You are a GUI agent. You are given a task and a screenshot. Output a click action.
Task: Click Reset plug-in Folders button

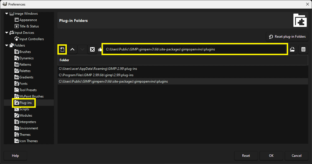tap(287, 37)
